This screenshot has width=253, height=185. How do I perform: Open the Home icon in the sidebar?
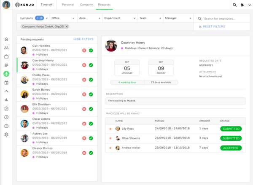(6, 39)
